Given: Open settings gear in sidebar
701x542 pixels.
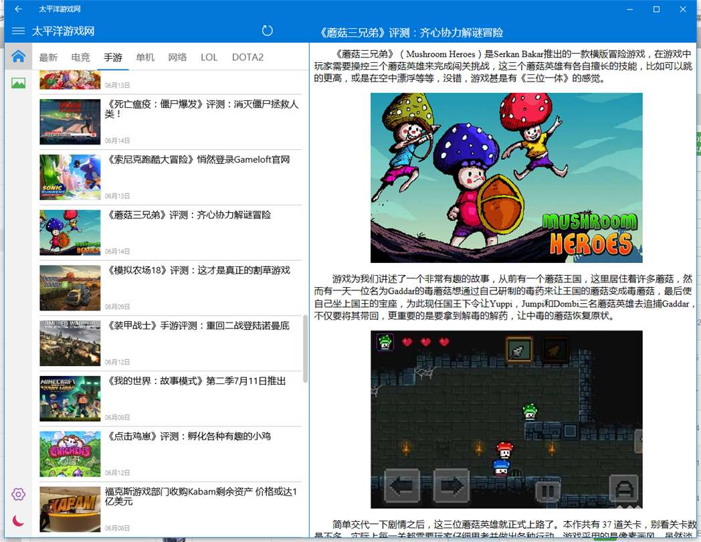Looking at the screenshot, I should coord(18,494).
